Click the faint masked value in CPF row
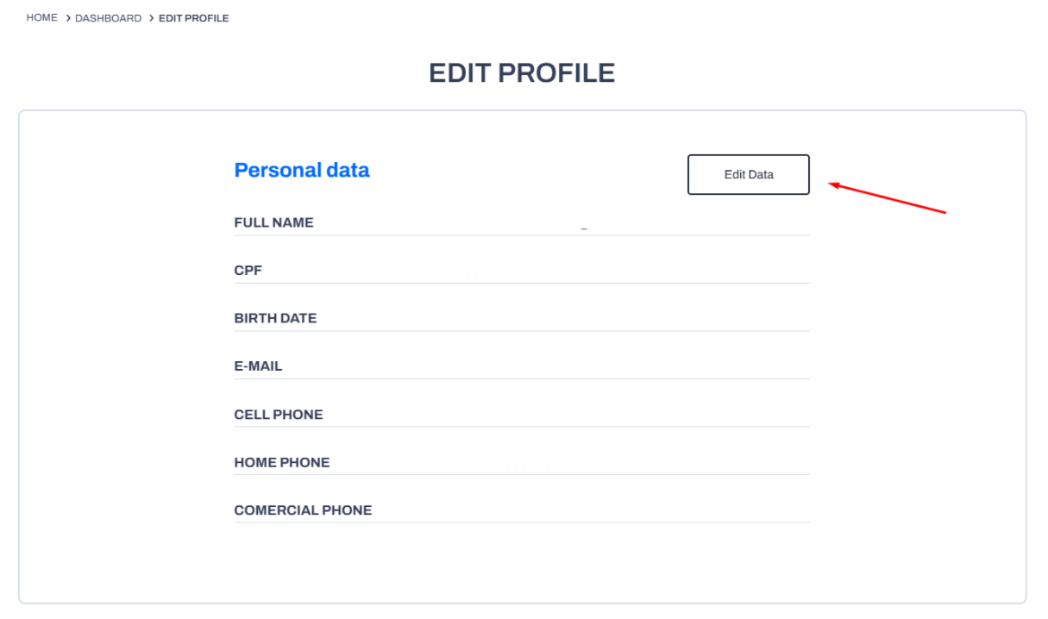The image size is (1048, 619). [505, 275]
